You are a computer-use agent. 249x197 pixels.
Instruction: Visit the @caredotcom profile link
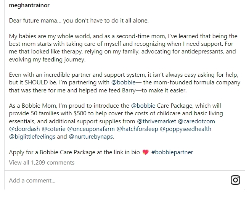[196, 121]
